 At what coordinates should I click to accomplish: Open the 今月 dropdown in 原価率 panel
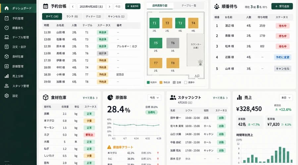click(154, 98)
